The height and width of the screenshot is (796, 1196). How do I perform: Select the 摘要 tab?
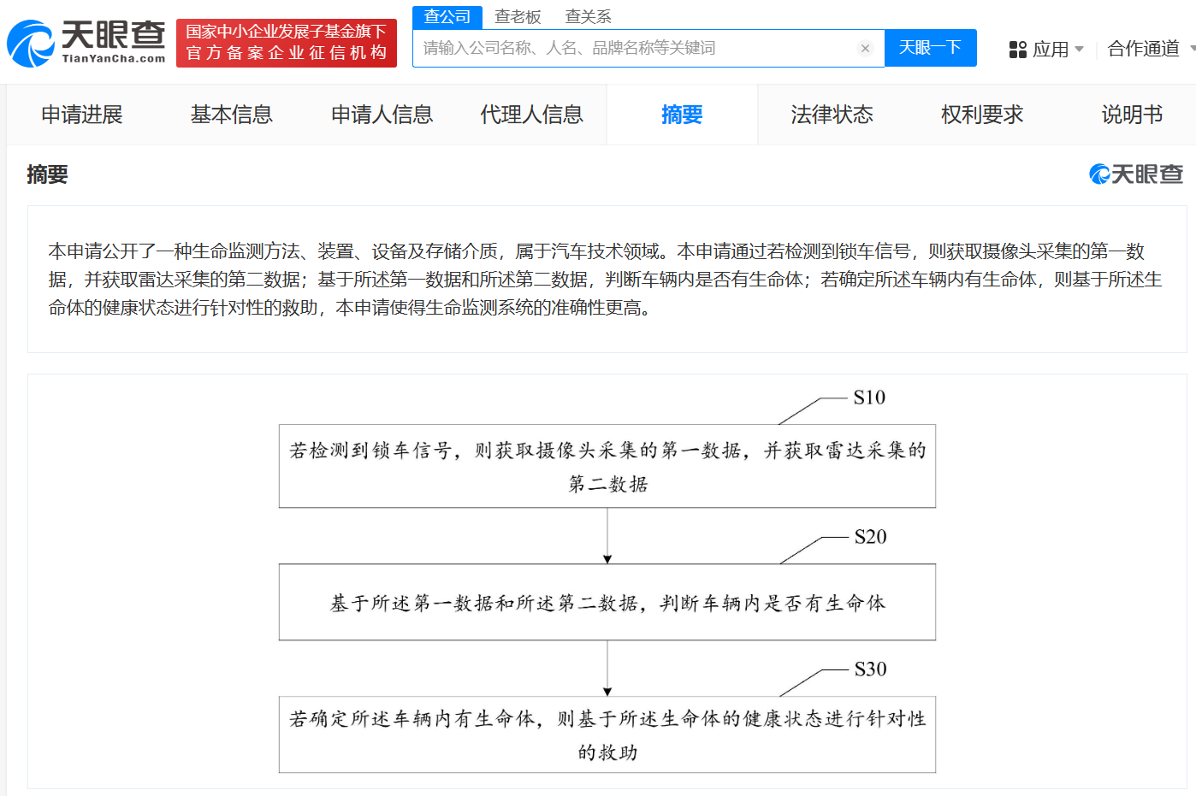[682, 115]
